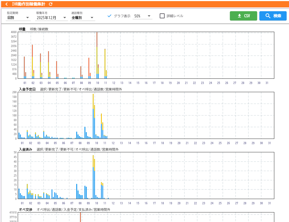Click the tallest day 10 bar in 呼量 chart
This screenshot has width=289, height=222.
[x=97, y=55]
